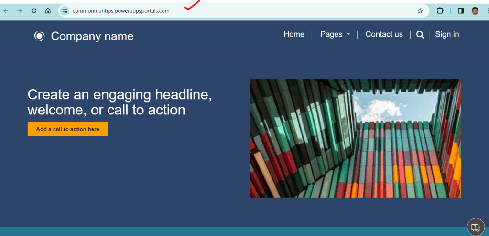
Task: Toggle the browser side panel
Action: coord(461,10)
